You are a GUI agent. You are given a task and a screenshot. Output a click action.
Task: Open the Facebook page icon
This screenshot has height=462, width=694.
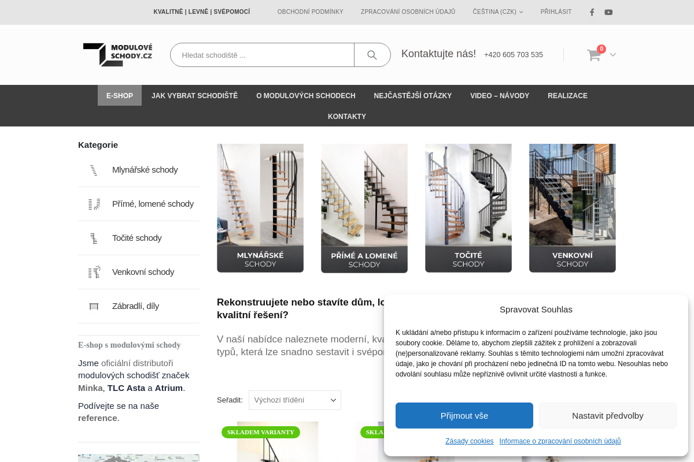tap(592, 12)
